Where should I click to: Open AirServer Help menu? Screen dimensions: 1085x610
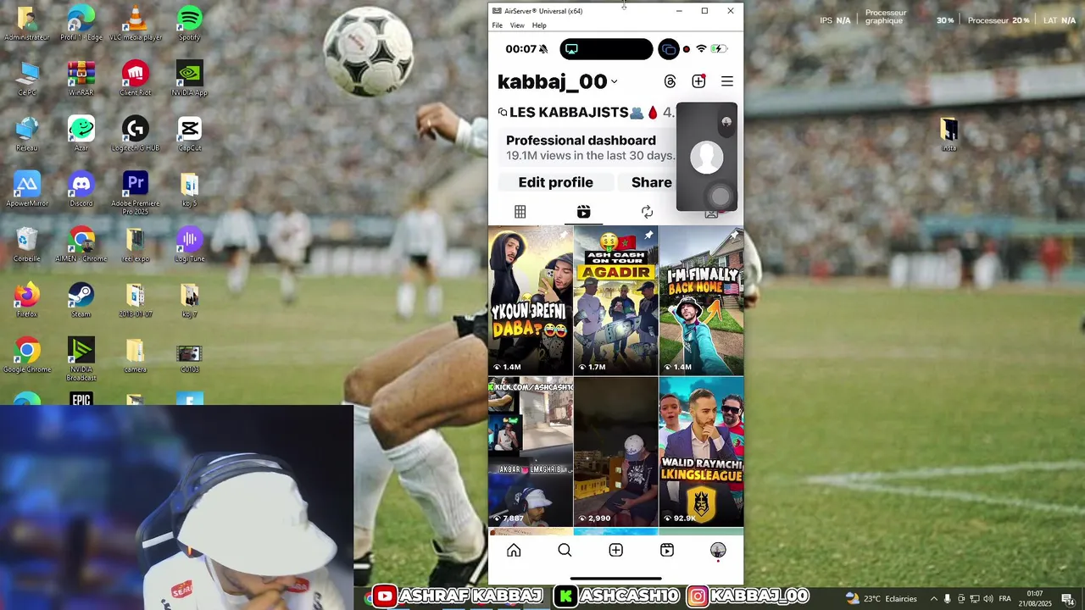coord(539,25)
